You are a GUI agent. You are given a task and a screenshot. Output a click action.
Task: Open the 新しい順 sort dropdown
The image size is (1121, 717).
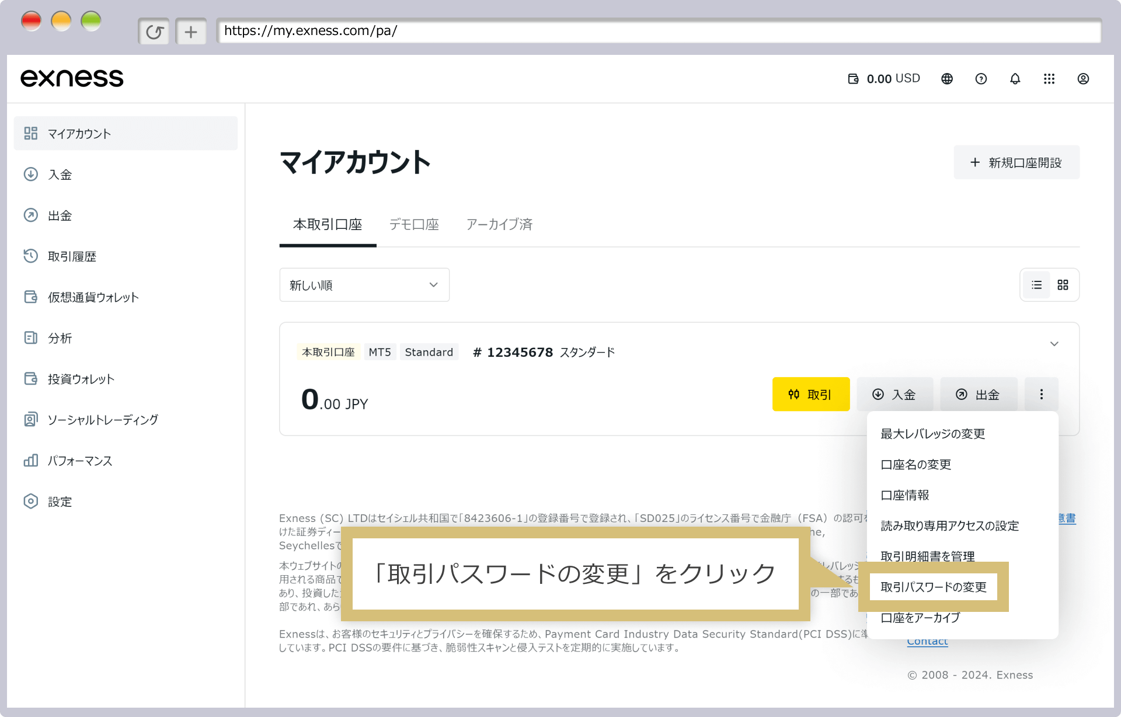pos(364,285)
